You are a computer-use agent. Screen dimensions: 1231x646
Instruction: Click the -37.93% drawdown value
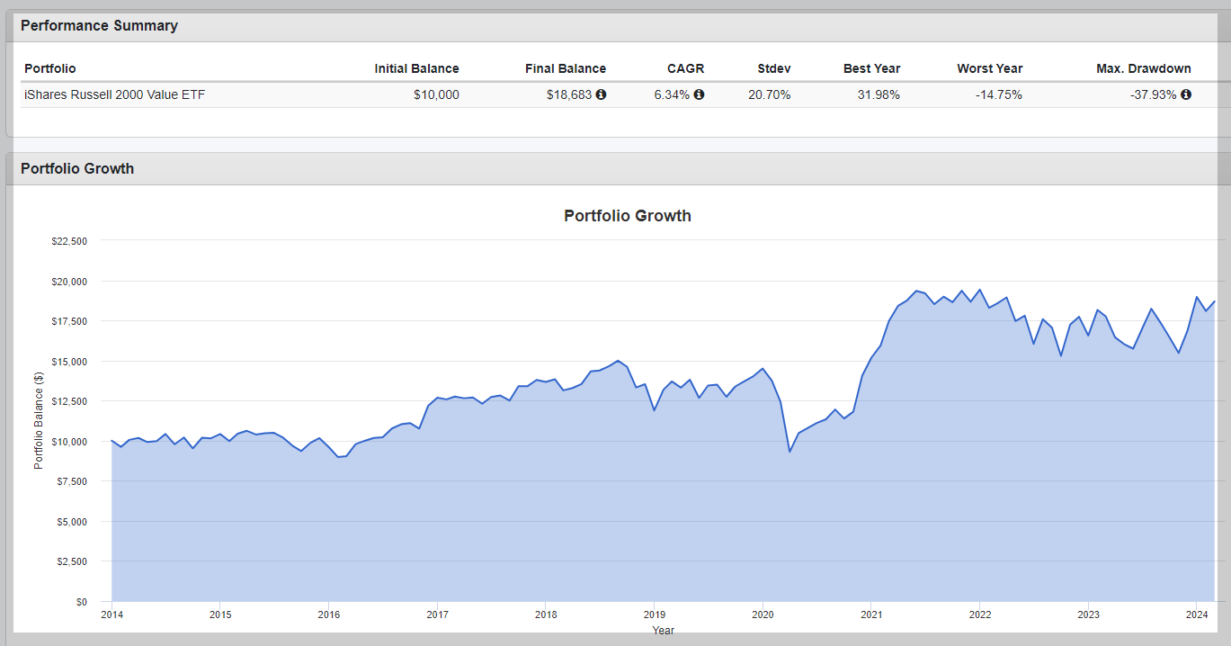coord(1154,94)
